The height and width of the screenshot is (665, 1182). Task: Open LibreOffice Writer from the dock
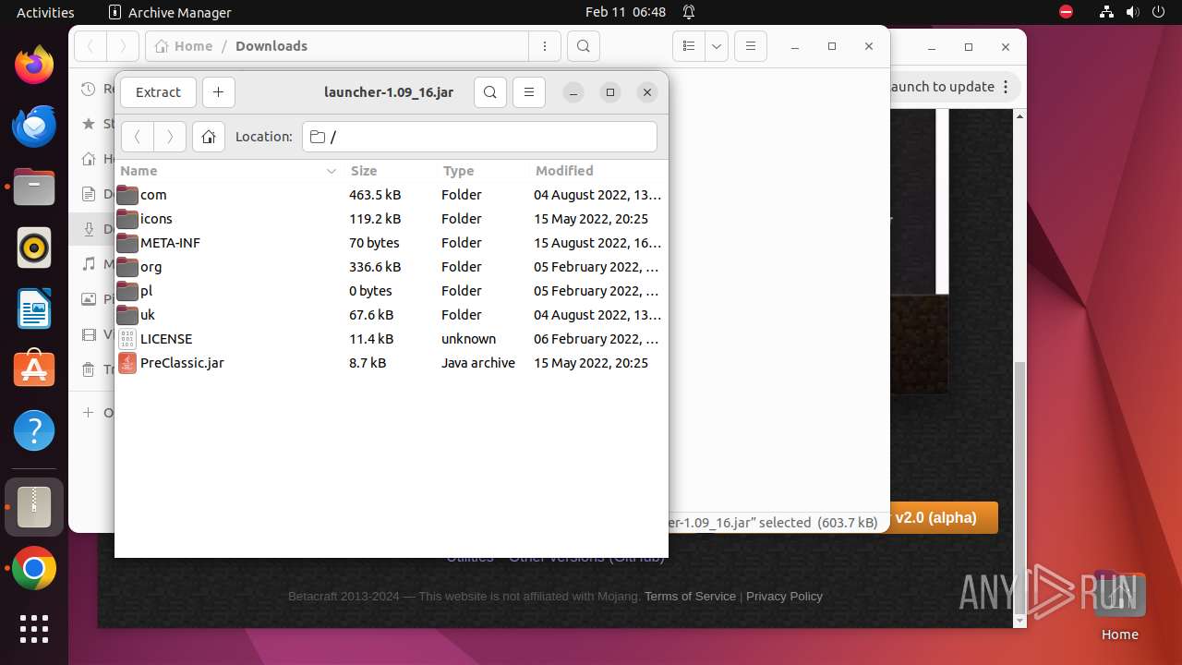coord(34,309)
